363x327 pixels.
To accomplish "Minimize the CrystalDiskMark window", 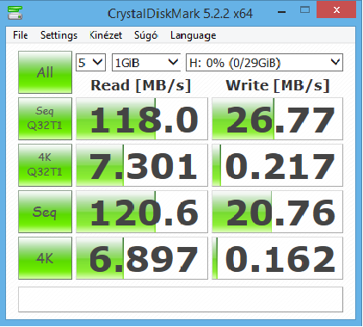I will pyautogui.click(x=282, y=12).
